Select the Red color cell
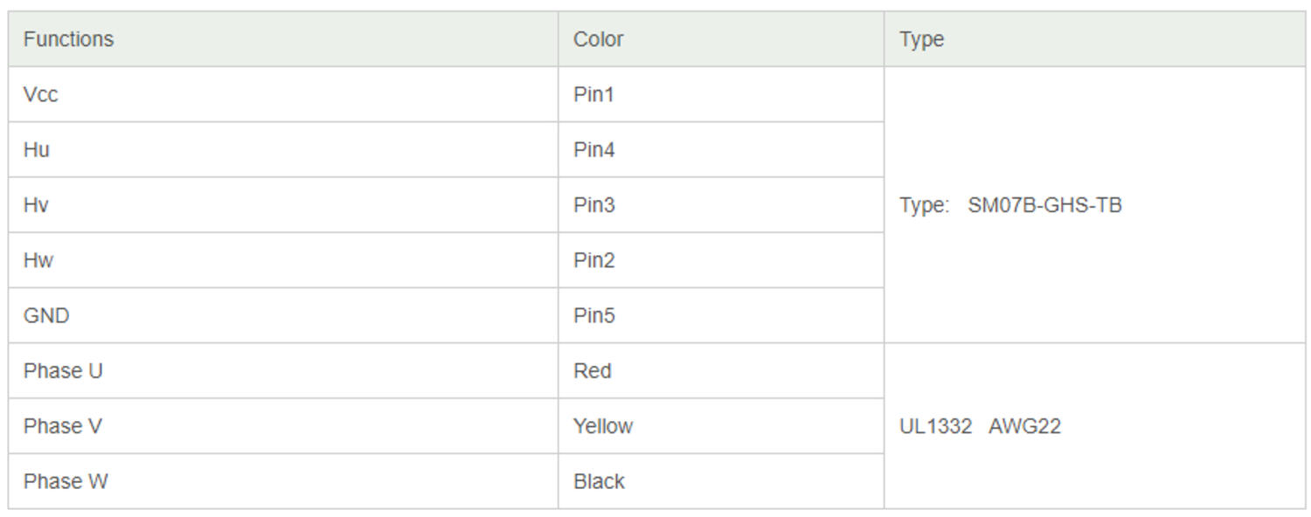The image size is (1311, 517). coord(592,371)
